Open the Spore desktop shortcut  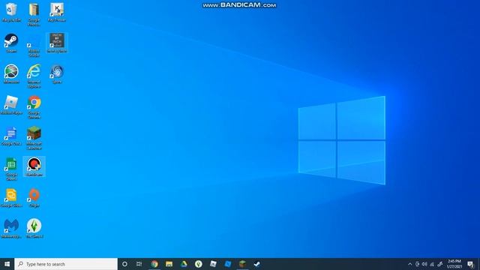point(57,74)
